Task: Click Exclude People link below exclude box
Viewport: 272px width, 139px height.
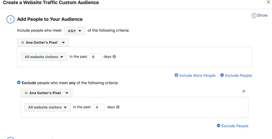Action: 233,126
